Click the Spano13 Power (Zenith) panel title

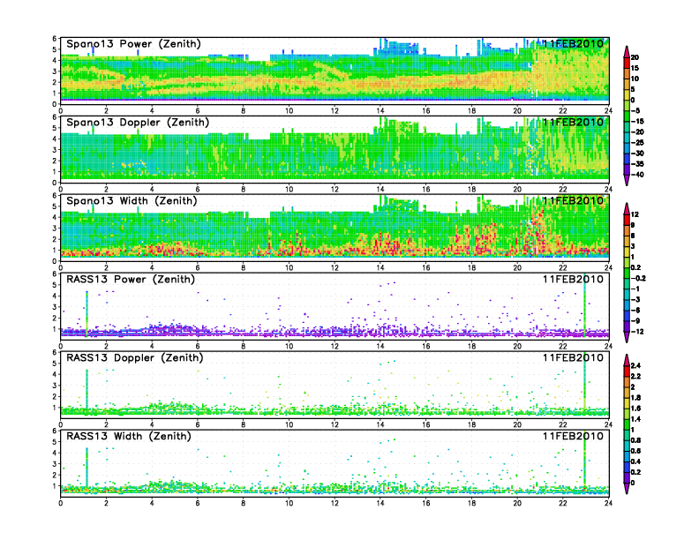(x=133, y=43)
